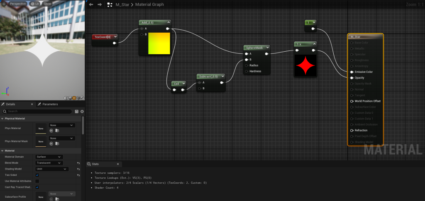This screenshot has height=201, width=425.
Task: Reset Blend Mode to default arrow
Action: (x=78, y=163)
